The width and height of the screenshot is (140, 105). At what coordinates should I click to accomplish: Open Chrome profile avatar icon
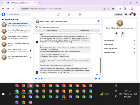[132, 9]
